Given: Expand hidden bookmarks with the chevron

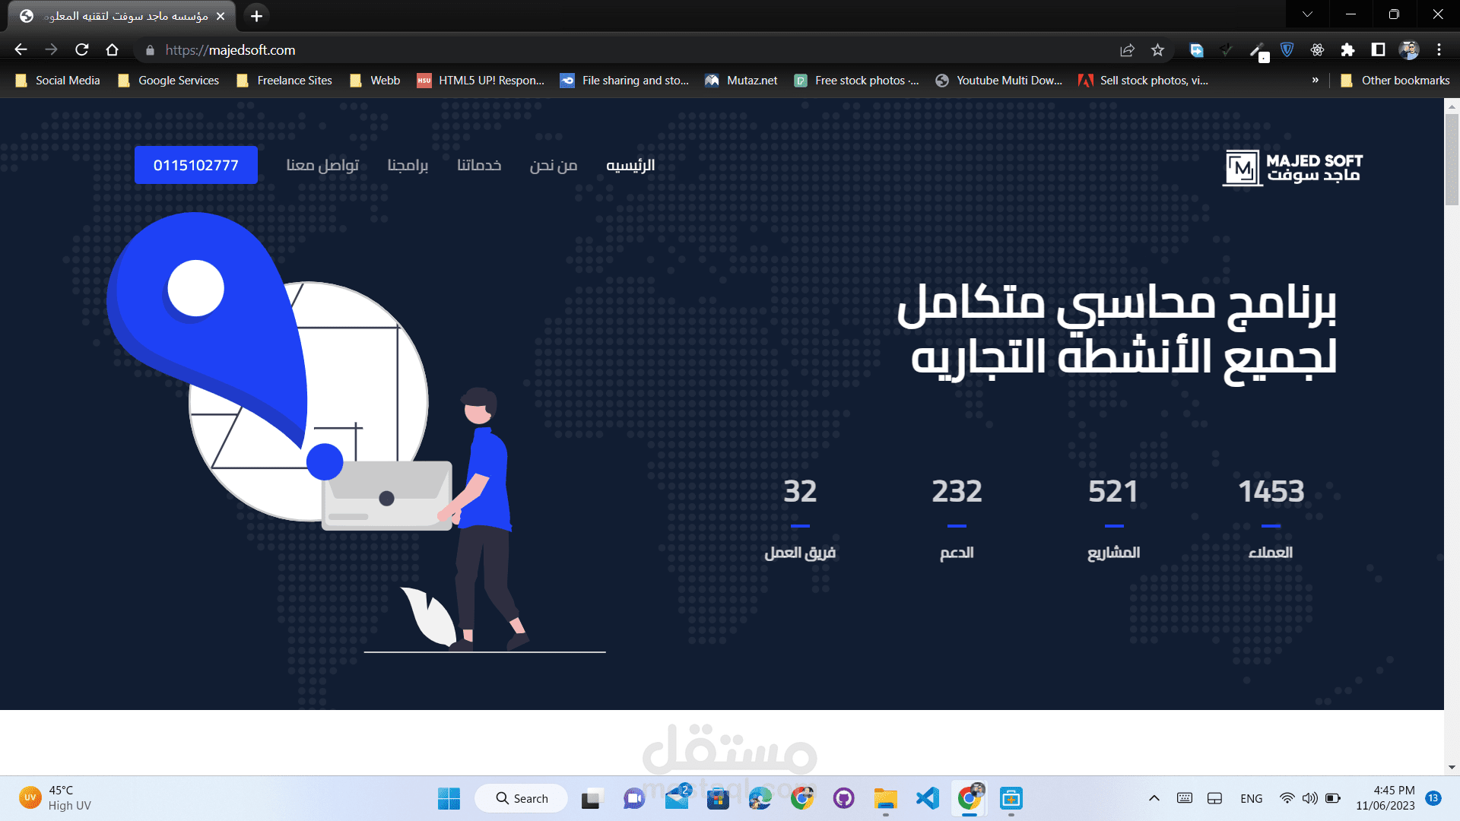Looking at the screenshot, I should click(1316, 80).
